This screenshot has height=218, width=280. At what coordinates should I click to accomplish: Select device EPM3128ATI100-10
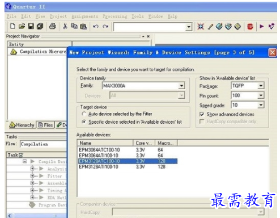click(99, 167)
